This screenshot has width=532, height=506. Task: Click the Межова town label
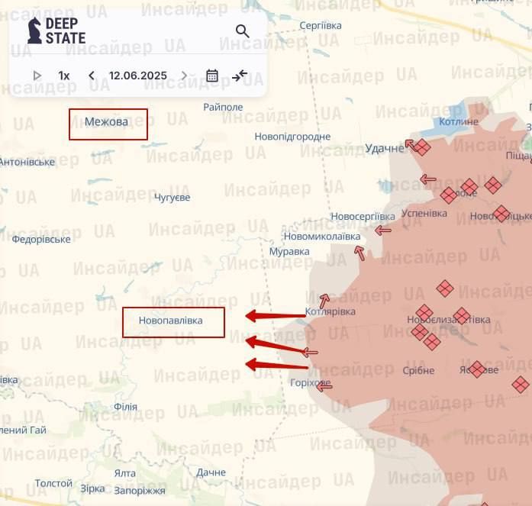(106, 121)
